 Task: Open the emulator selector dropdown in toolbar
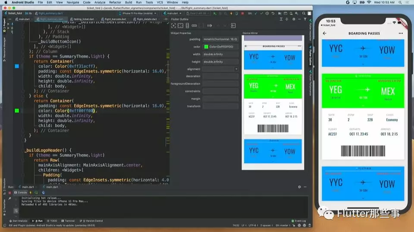tap(198, 13)
